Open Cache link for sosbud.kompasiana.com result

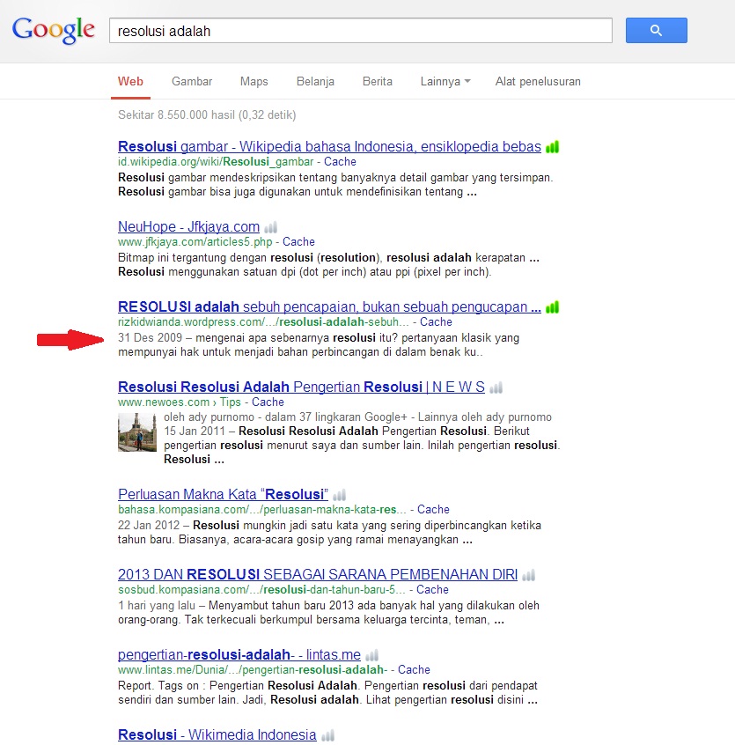[432, 590]
